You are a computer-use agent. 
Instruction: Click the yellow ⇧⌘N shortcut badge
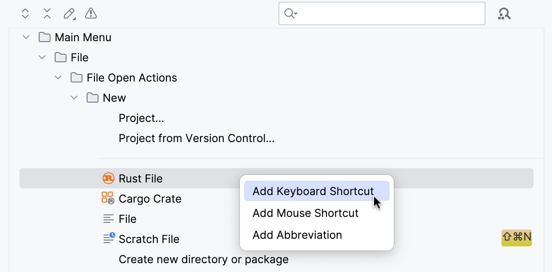click(x=516, y=238)
